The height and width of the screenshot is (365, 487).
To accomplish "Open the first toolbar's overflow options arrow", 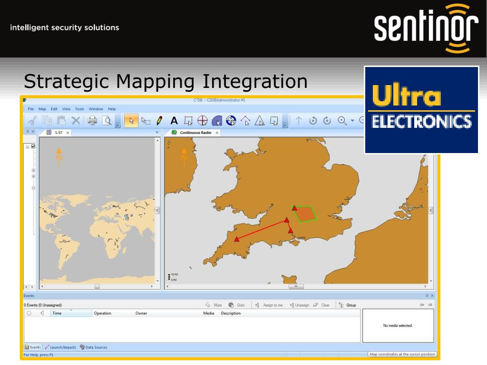I will [118, 125].
